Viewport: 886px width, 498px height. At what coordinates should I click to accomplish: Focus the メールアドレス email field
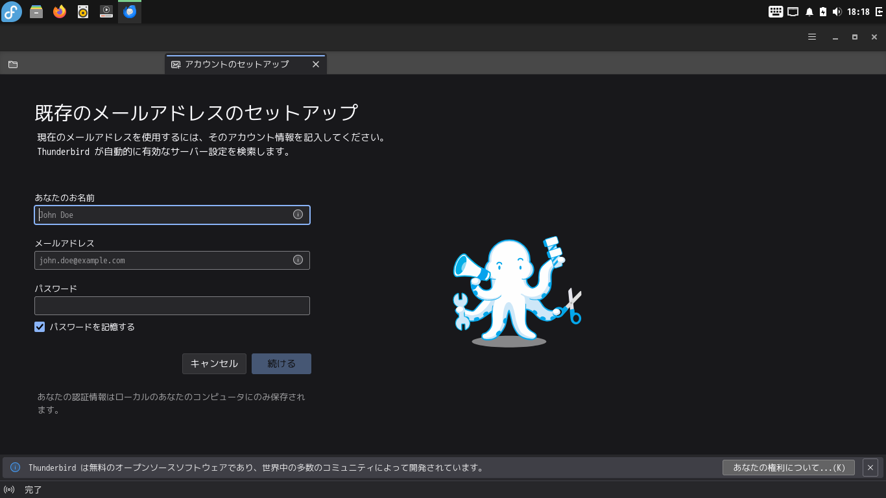[x=172, y=260]
